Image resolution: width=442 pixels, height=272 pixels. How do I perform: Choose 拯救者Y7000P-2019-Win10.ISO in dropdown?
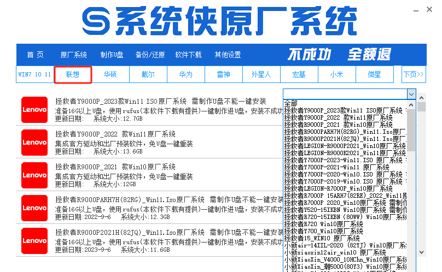345,181
